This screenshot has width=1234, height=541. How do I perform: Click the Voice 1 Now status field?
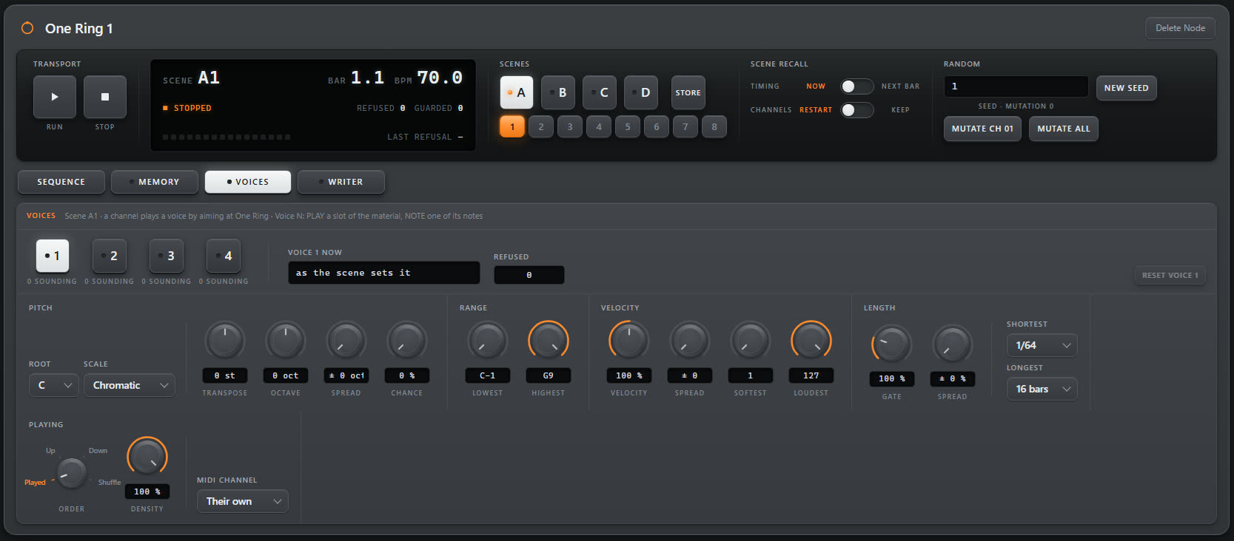(x=384, y=273)
